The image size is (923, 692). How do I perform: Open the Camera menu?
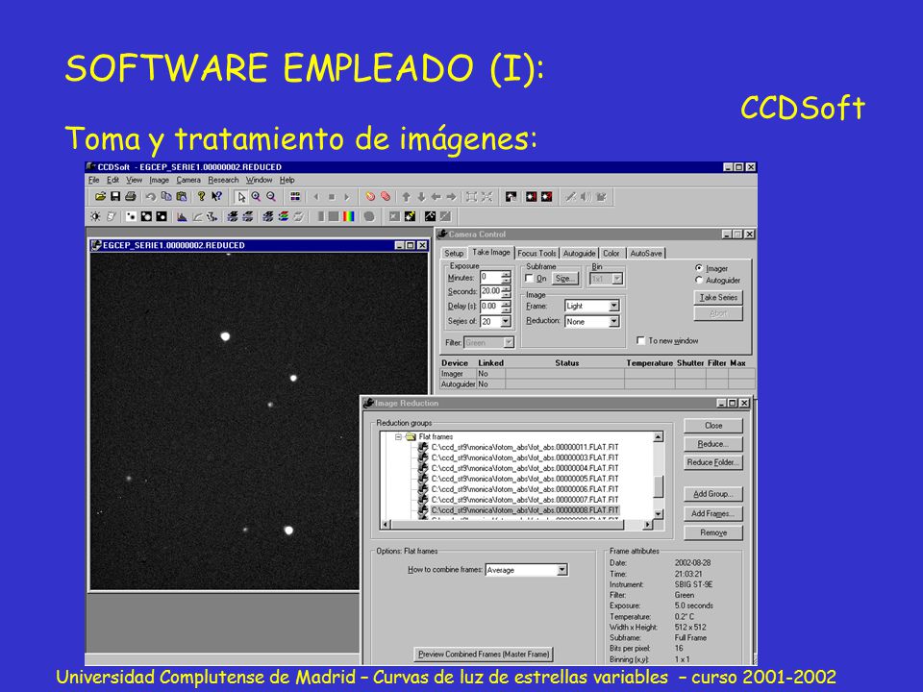188,180
